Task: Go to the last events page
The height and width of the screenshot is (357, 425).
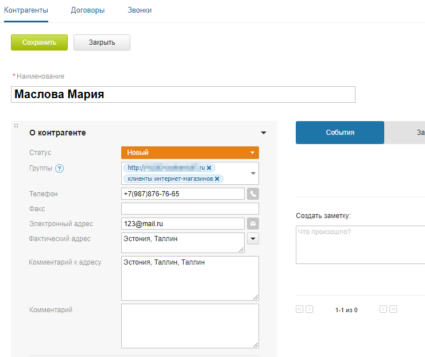Action: coord(393,309)
